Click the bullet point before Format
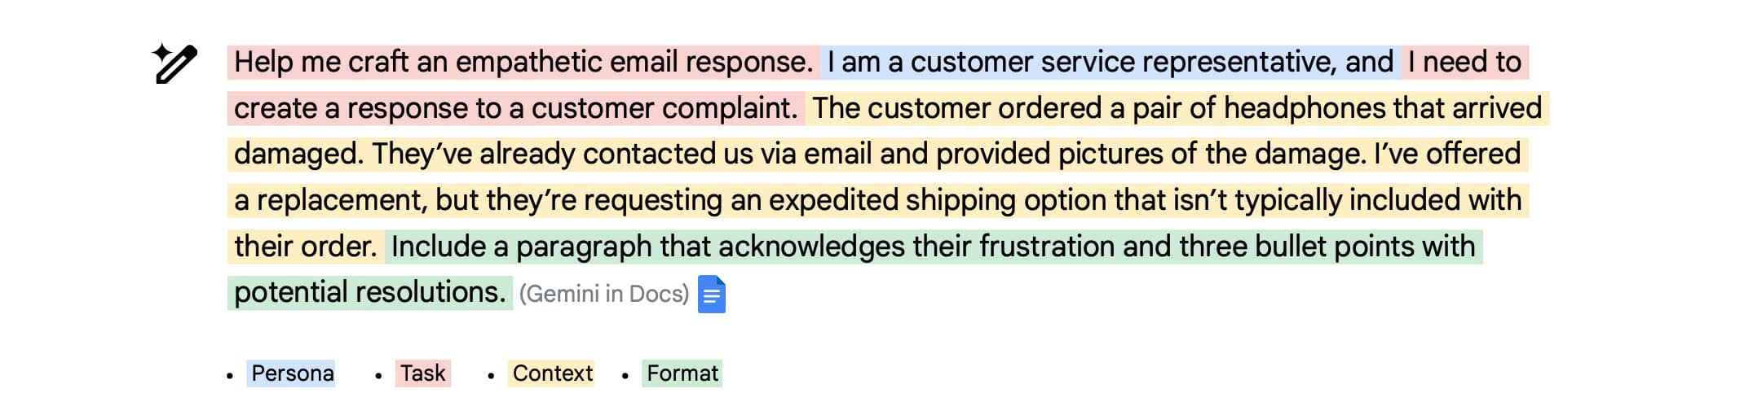The height and width of the screenshot is (419, 1753). tap(625, 376)
